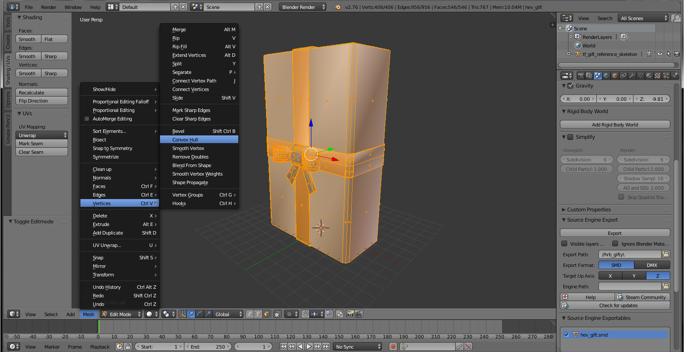This screenshot has width=684, height=352.
Task: Toggle visibility of tf_gift_reference_skeleton
Action: click(x=660, y=54)
